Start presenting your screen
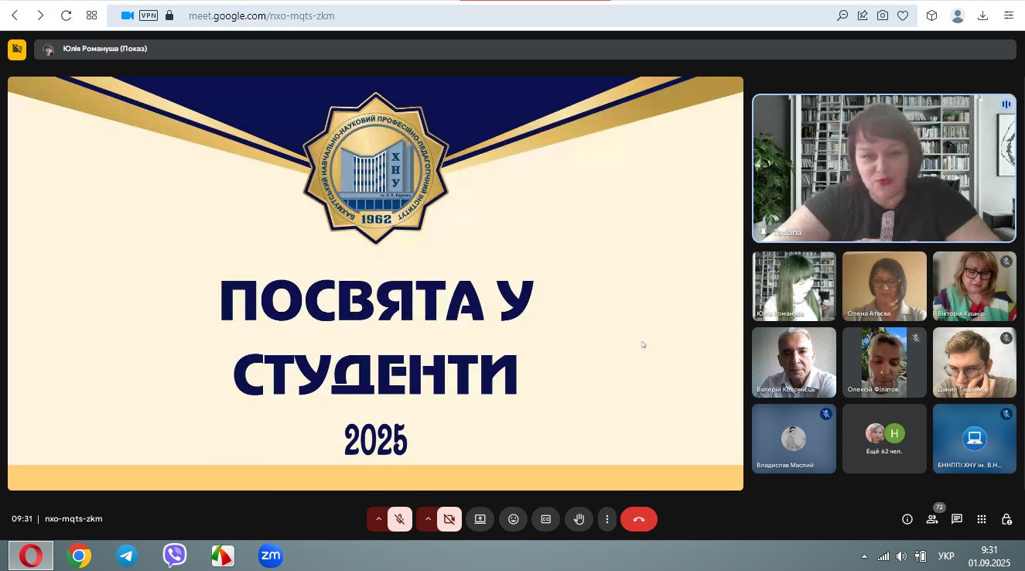The height and width of the screenshot is (571, 1025). [480, 519]
